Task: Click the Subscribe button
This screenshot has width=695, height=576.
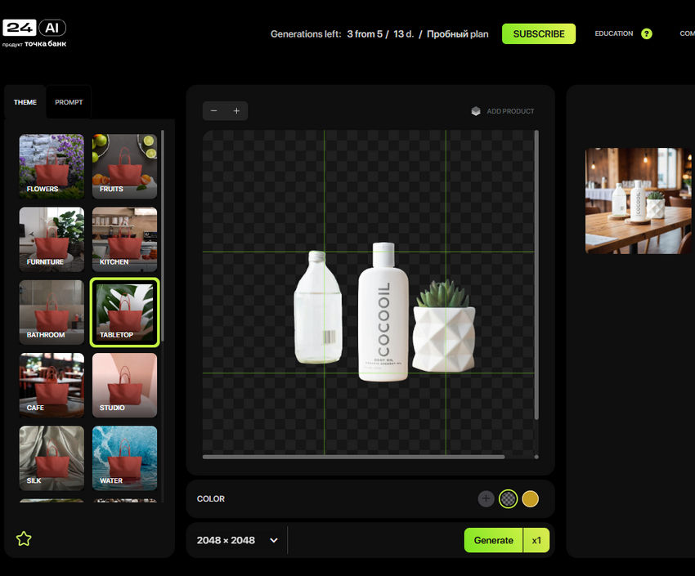Action: 539,34
